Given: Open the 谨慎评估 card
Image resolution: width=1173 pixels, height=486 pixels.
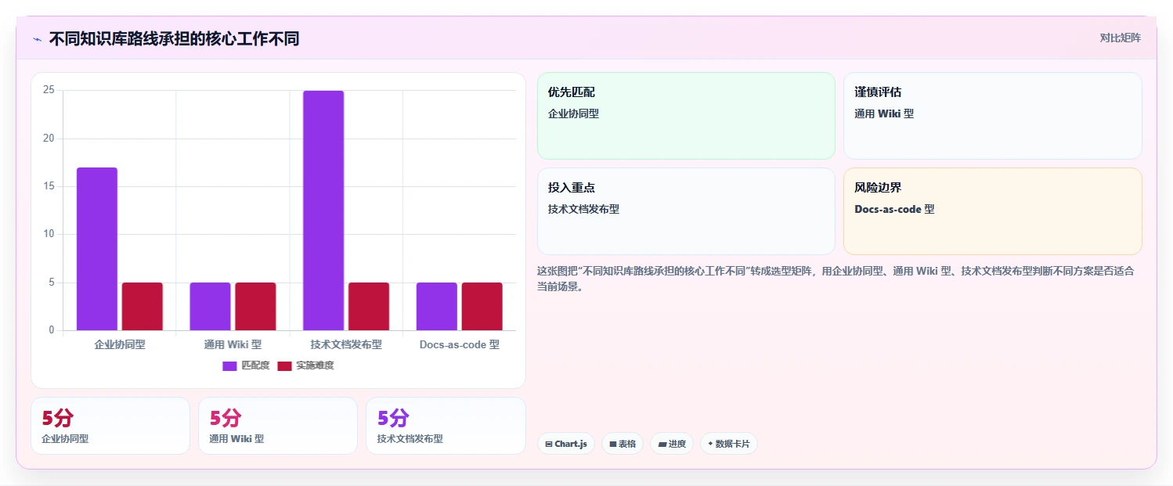Looking at the screenshot, I should (x=993, y=116).
